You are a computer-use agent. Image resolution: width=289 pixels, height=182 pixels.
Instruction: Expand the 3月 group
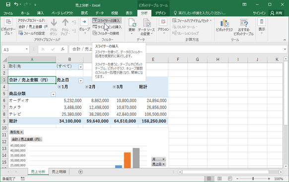114,87
